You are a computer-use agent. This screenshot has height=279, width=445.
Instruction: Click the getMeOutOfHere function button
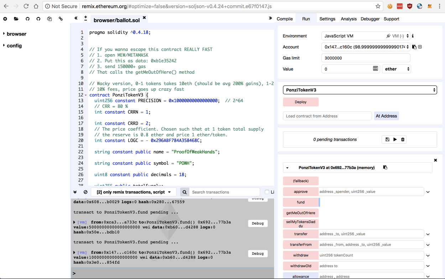click(x=300, y=213)
